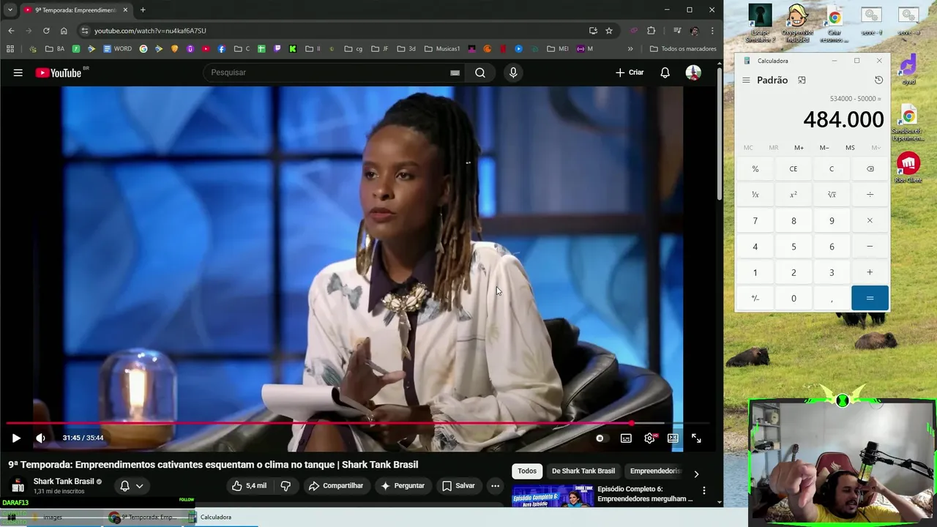937x527 pixels.
Task: Open more actions ellipsis under video
Action: [495, 485]
